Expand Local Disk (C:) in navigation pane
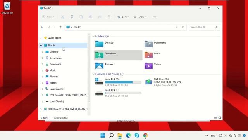 click(43, 89)
